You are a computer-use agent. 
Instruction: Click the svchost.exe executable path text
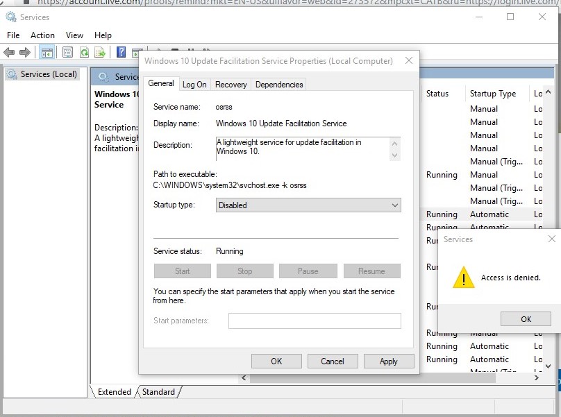[230, 185]
